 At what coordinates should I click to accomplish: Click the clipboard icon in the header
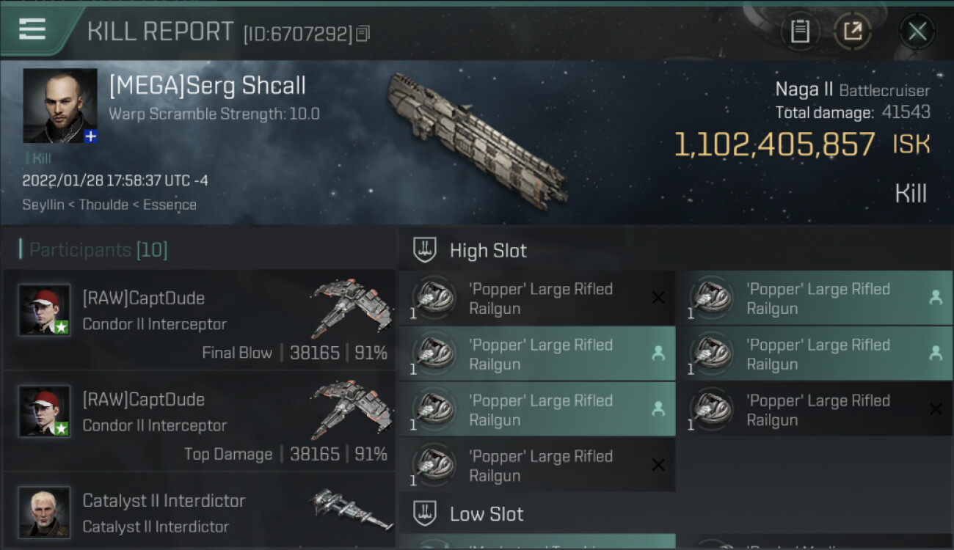pos(800,31)
